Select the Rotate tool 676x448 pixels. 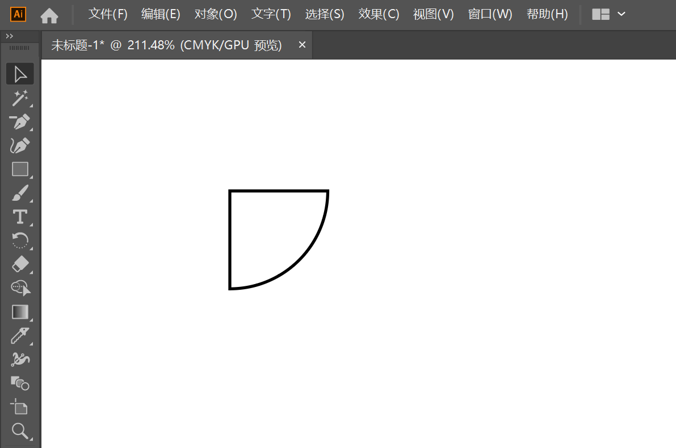20,241
